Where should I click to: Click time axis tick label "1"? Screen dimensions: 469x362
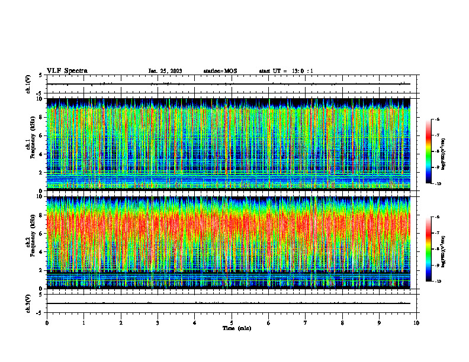tap(83, 323)
